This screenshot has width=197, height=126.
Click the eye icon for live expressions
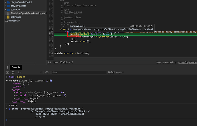coord(47,72)
